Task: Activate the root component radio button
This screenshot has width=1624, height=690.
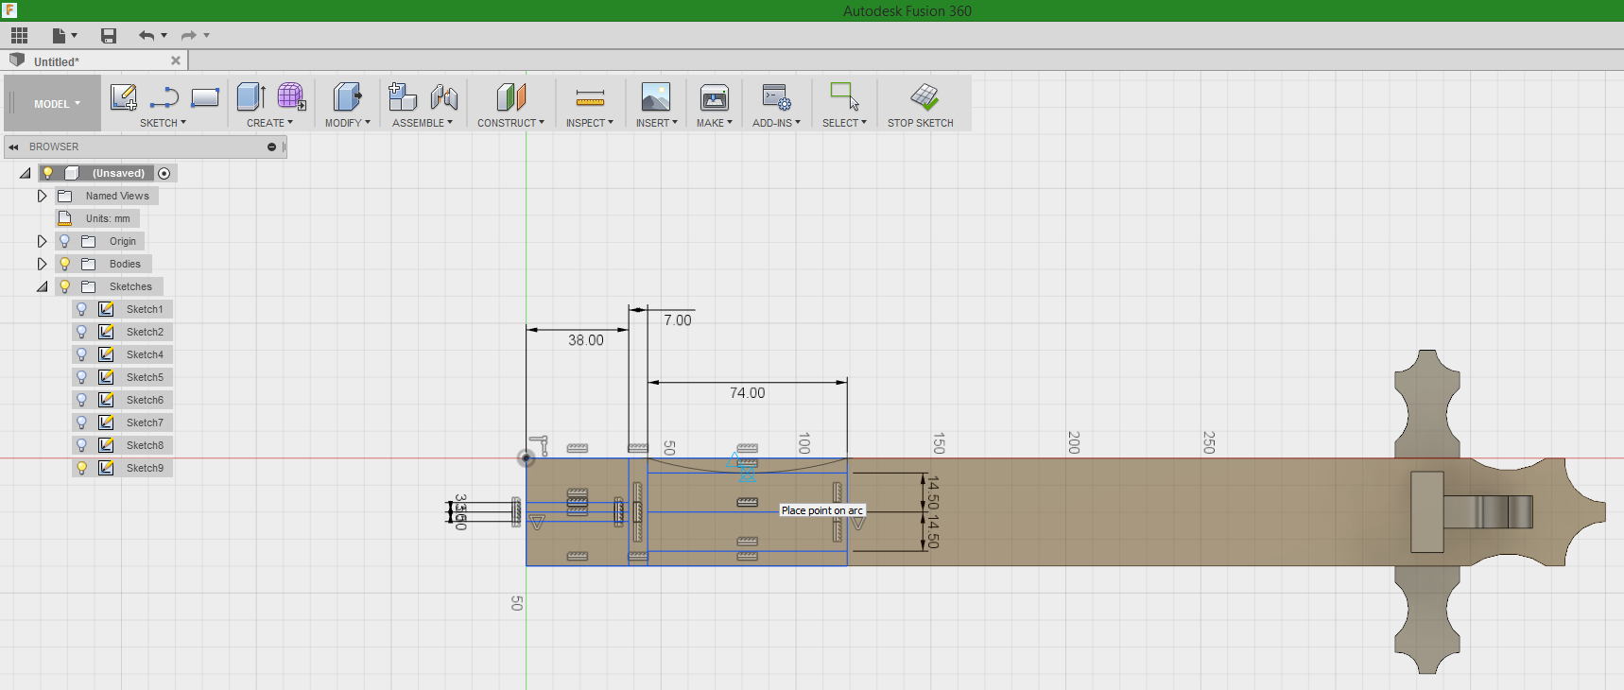Action: click(x=164, y=173)
